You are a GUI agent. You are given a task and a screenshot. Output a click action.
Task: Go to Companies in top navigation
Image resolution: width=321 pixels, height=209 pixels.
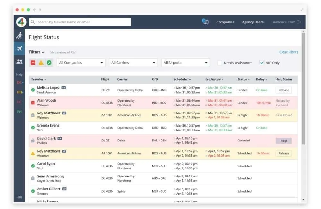[x=225, y=22]
